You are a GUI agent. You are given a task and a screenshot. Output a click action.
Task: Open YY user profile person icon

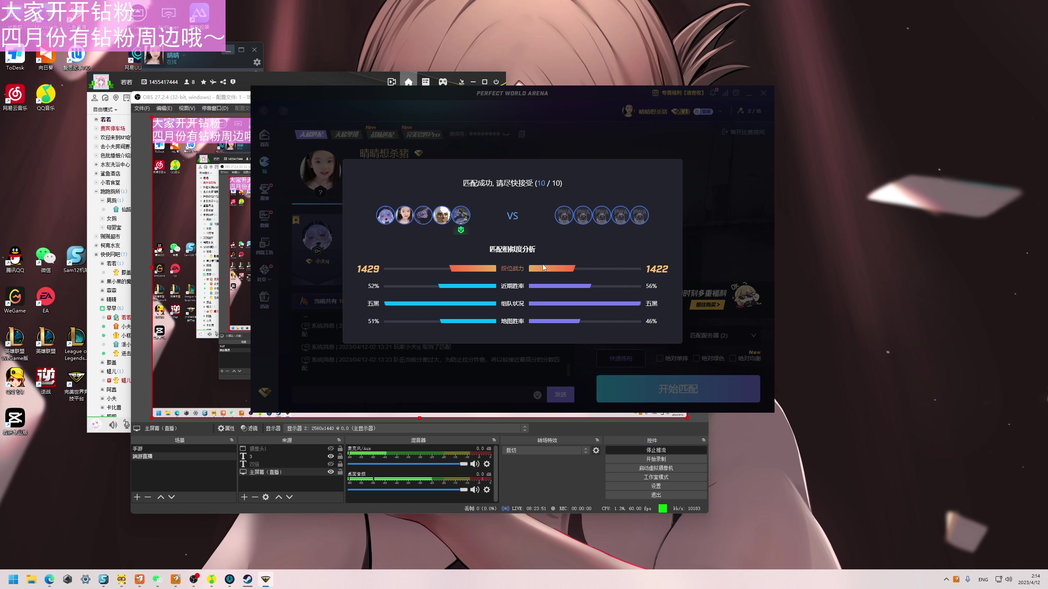click(x=95, y=98)
